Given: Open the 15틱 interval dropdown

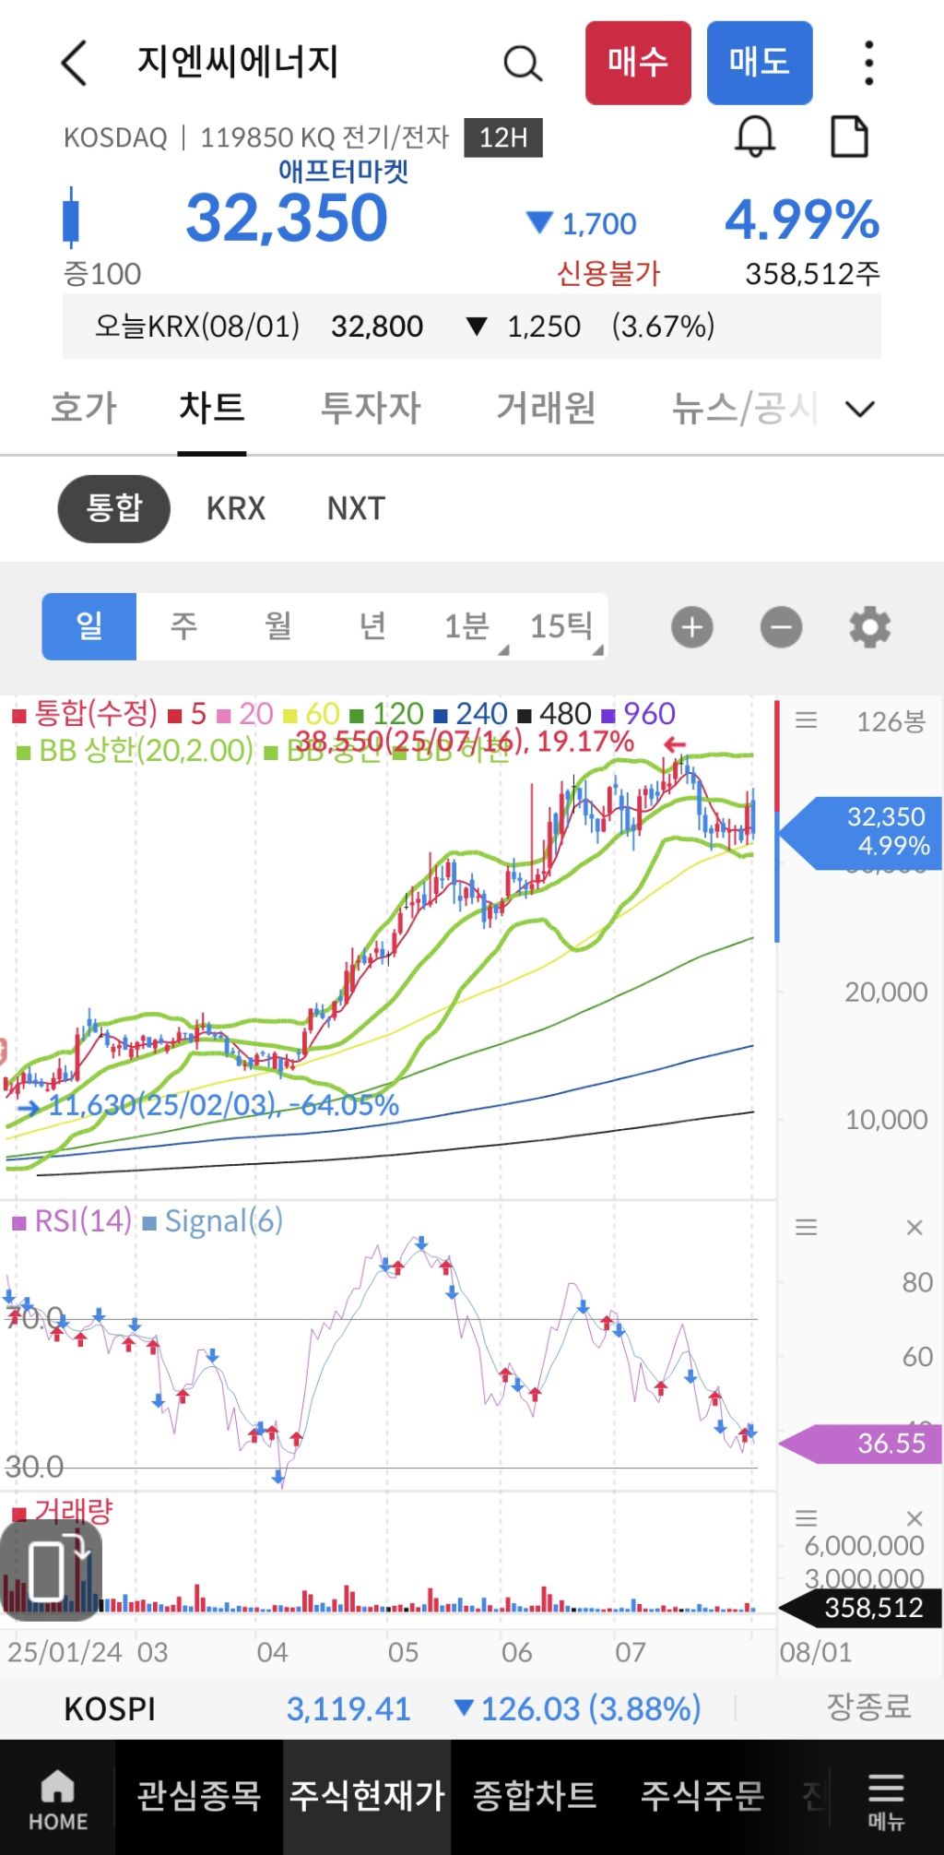Looking at the screenshot, I should 561,627.
